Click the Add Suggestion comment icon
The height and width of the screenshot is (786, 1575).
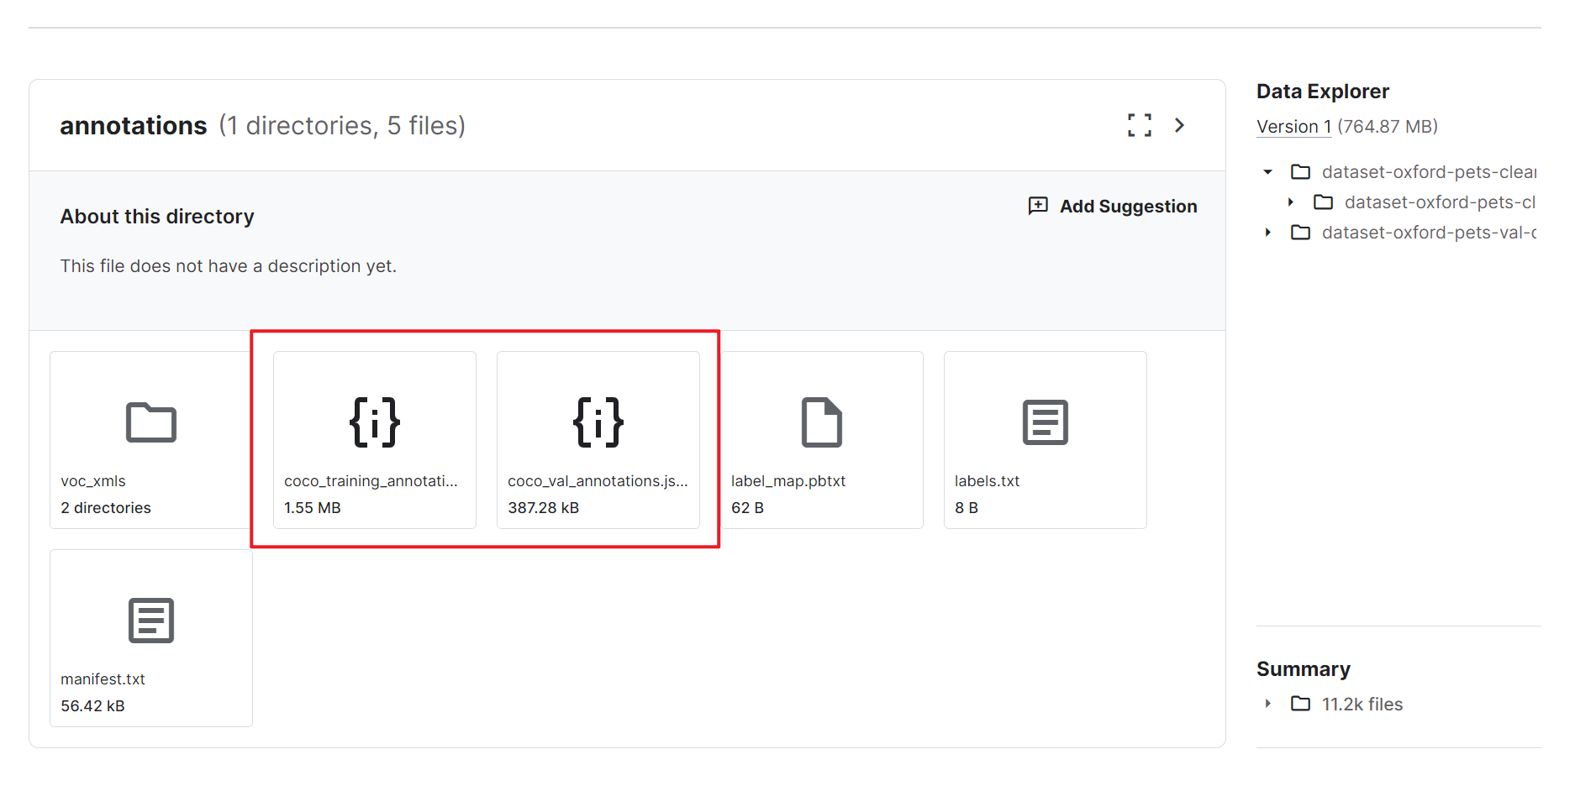point(1038,206)
